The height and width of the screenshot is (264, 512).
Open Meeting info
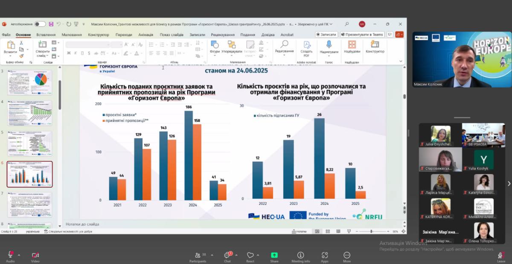coord(300,255)
